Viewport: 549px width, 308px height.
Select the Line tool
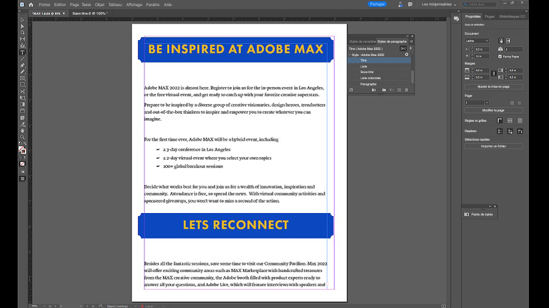(x=23, y=58)
